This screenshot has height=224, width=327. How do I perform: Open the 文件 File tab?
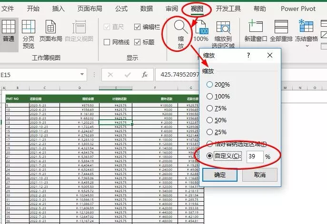(x=8, y=9)
